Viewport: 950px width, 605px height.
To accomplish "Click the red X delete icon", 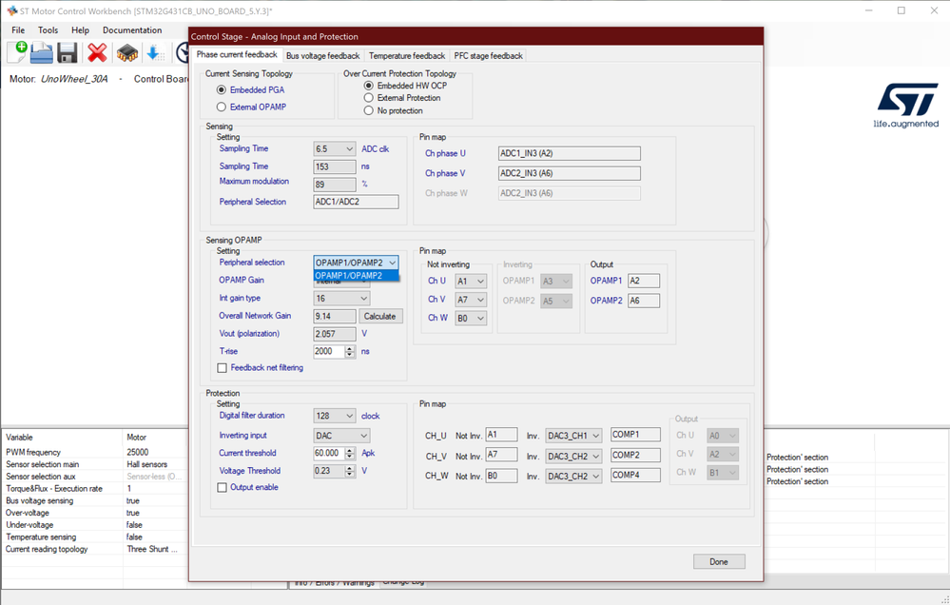I will tap(97, 52).
